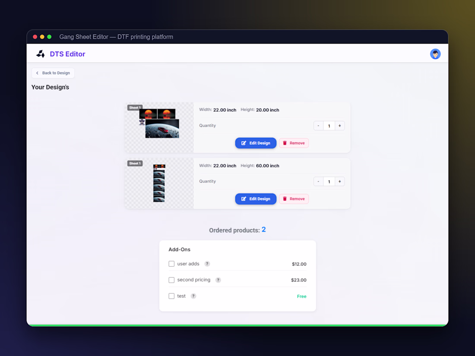Open the user avatar profile menu
The width and height of the screenshot is (475, 356).
pos(435,54)
